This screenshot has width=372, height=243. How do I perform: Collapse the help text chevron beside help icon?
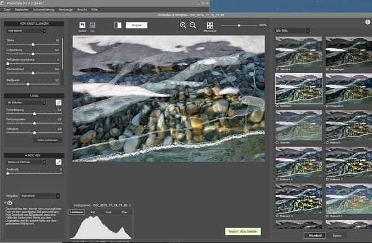[5, 203]
